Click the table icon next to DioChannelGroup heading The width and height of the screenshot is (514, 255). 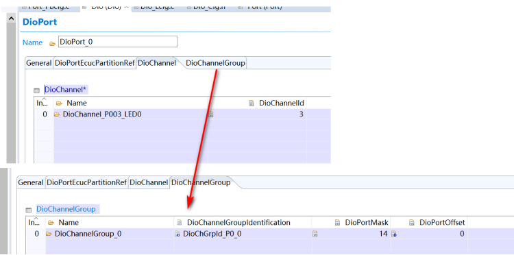[x=29, y=210]
